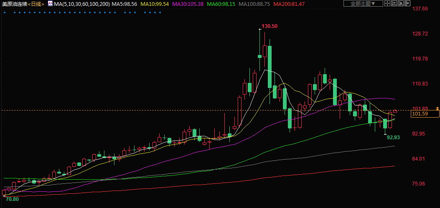Image resolution: width=440 pixels, height=208 pixels.
Task: Toggle the magenta MA30:105.38 line label
Action: pyautogui.click(x=188, y=3)
